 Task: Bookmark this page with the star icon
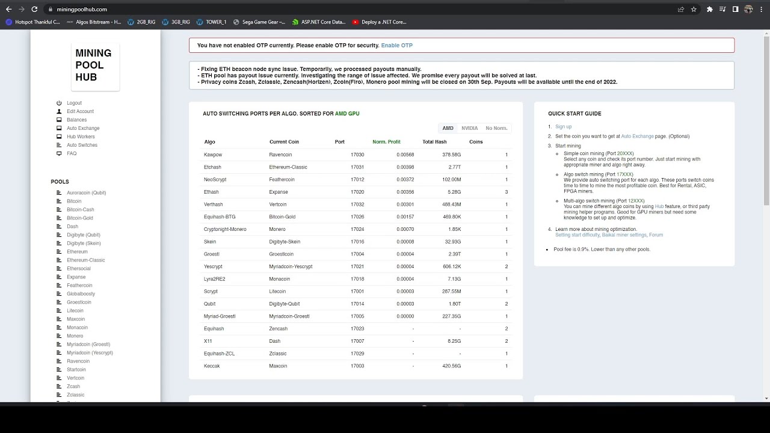(x=694, y=9)
